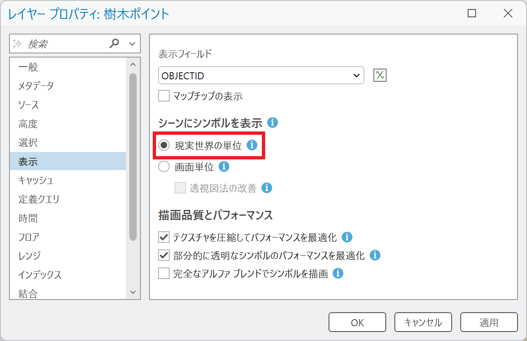Click the 適用 button

(489, 323)
